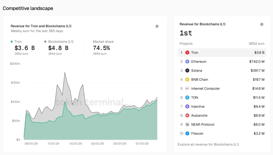The image size is (273, 155).
Task: Open settings gear on Tron revenue chart
Action: pyautogui.click(x=157, y=26)
